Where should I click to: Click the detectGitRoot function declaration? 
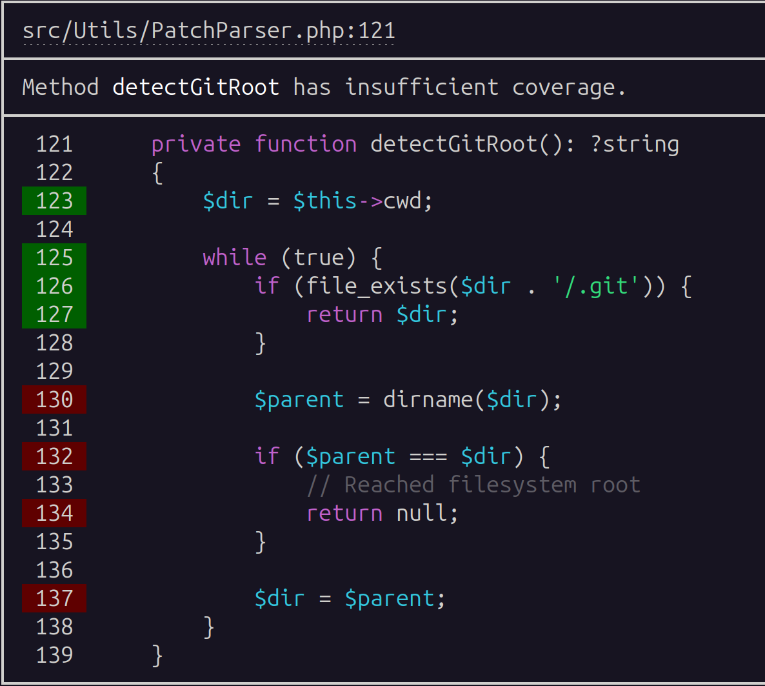(x=453, y=144)
